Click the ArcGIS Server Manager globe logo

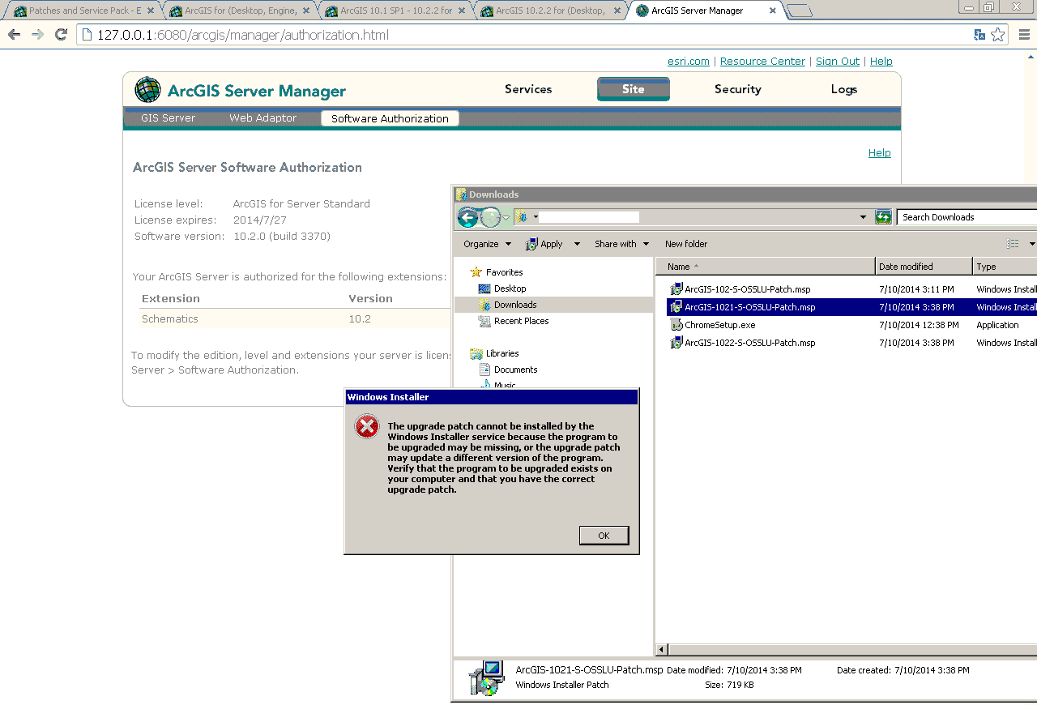pyautogui.click(x=147, y=90)
